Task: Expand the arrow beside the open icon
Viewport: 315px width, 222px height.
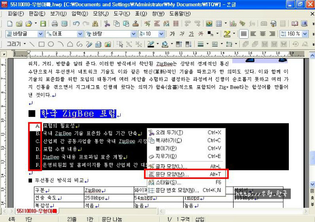Action: point(35,23)
